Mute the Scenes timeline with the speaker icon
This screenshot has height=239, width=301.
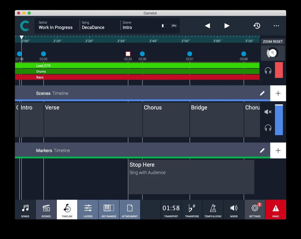tap(268, 112)
